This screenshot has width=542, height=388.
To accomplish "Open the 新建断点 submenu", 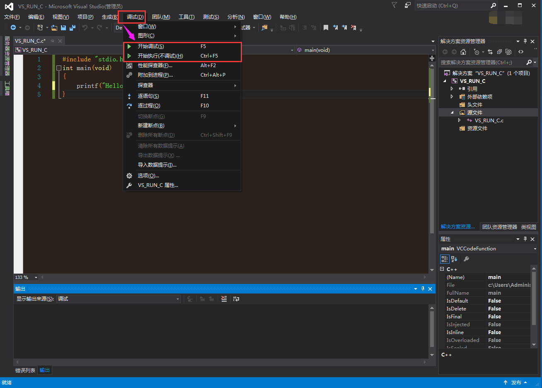I will coord(182,126).
